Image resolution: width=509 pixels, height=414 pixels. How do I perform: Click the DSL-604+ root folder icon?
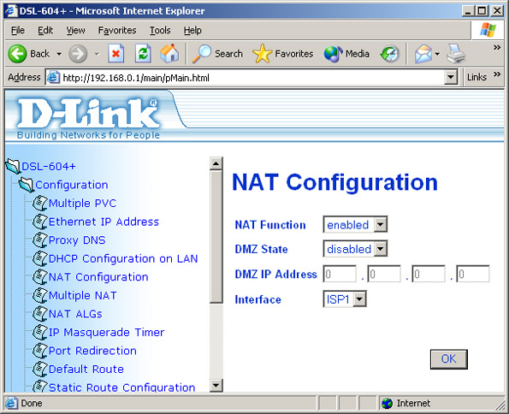13,166
